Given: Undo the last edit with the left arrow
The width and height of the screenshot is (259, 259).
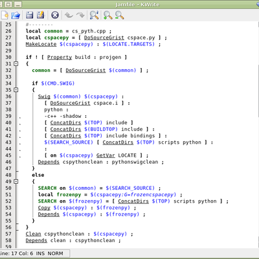Looking at the screenshot, I should 69,15.
